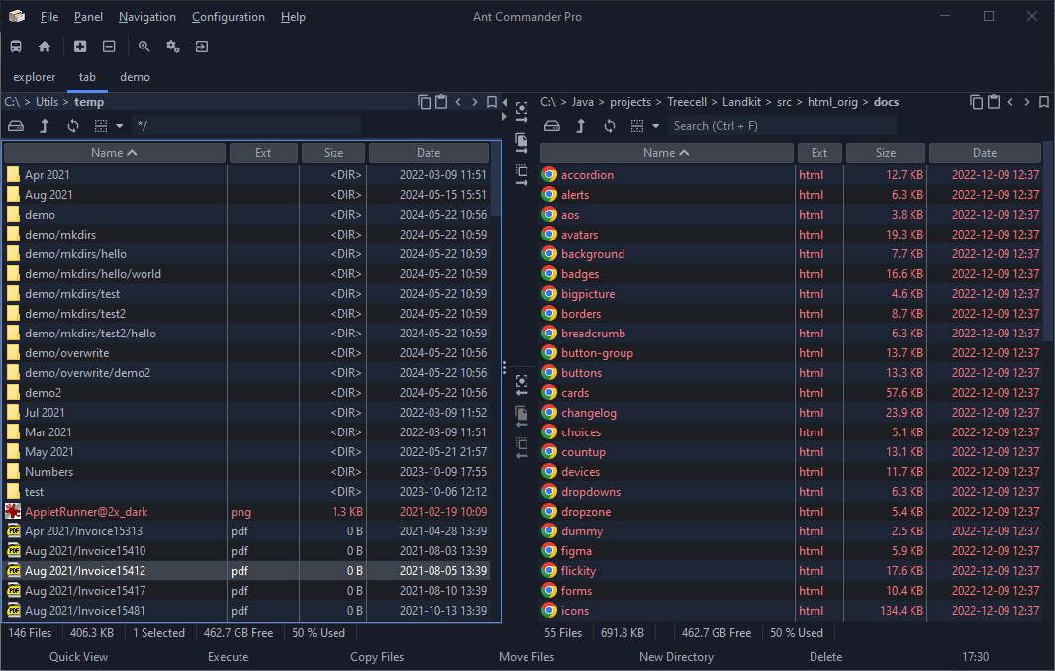Go back in the left panel history
This screenshot has width=1055, height=671.
coord(458,102)
